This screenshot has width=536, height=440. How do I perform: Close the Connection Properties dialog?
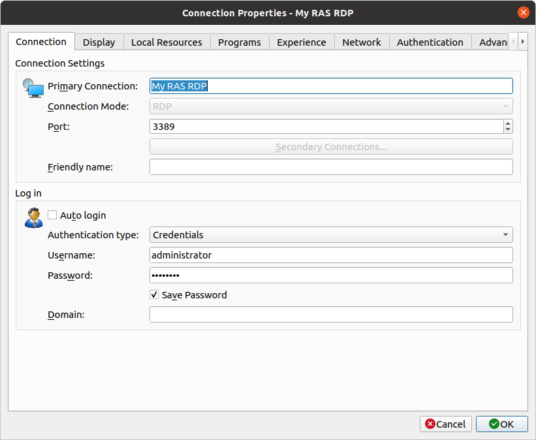523,12
